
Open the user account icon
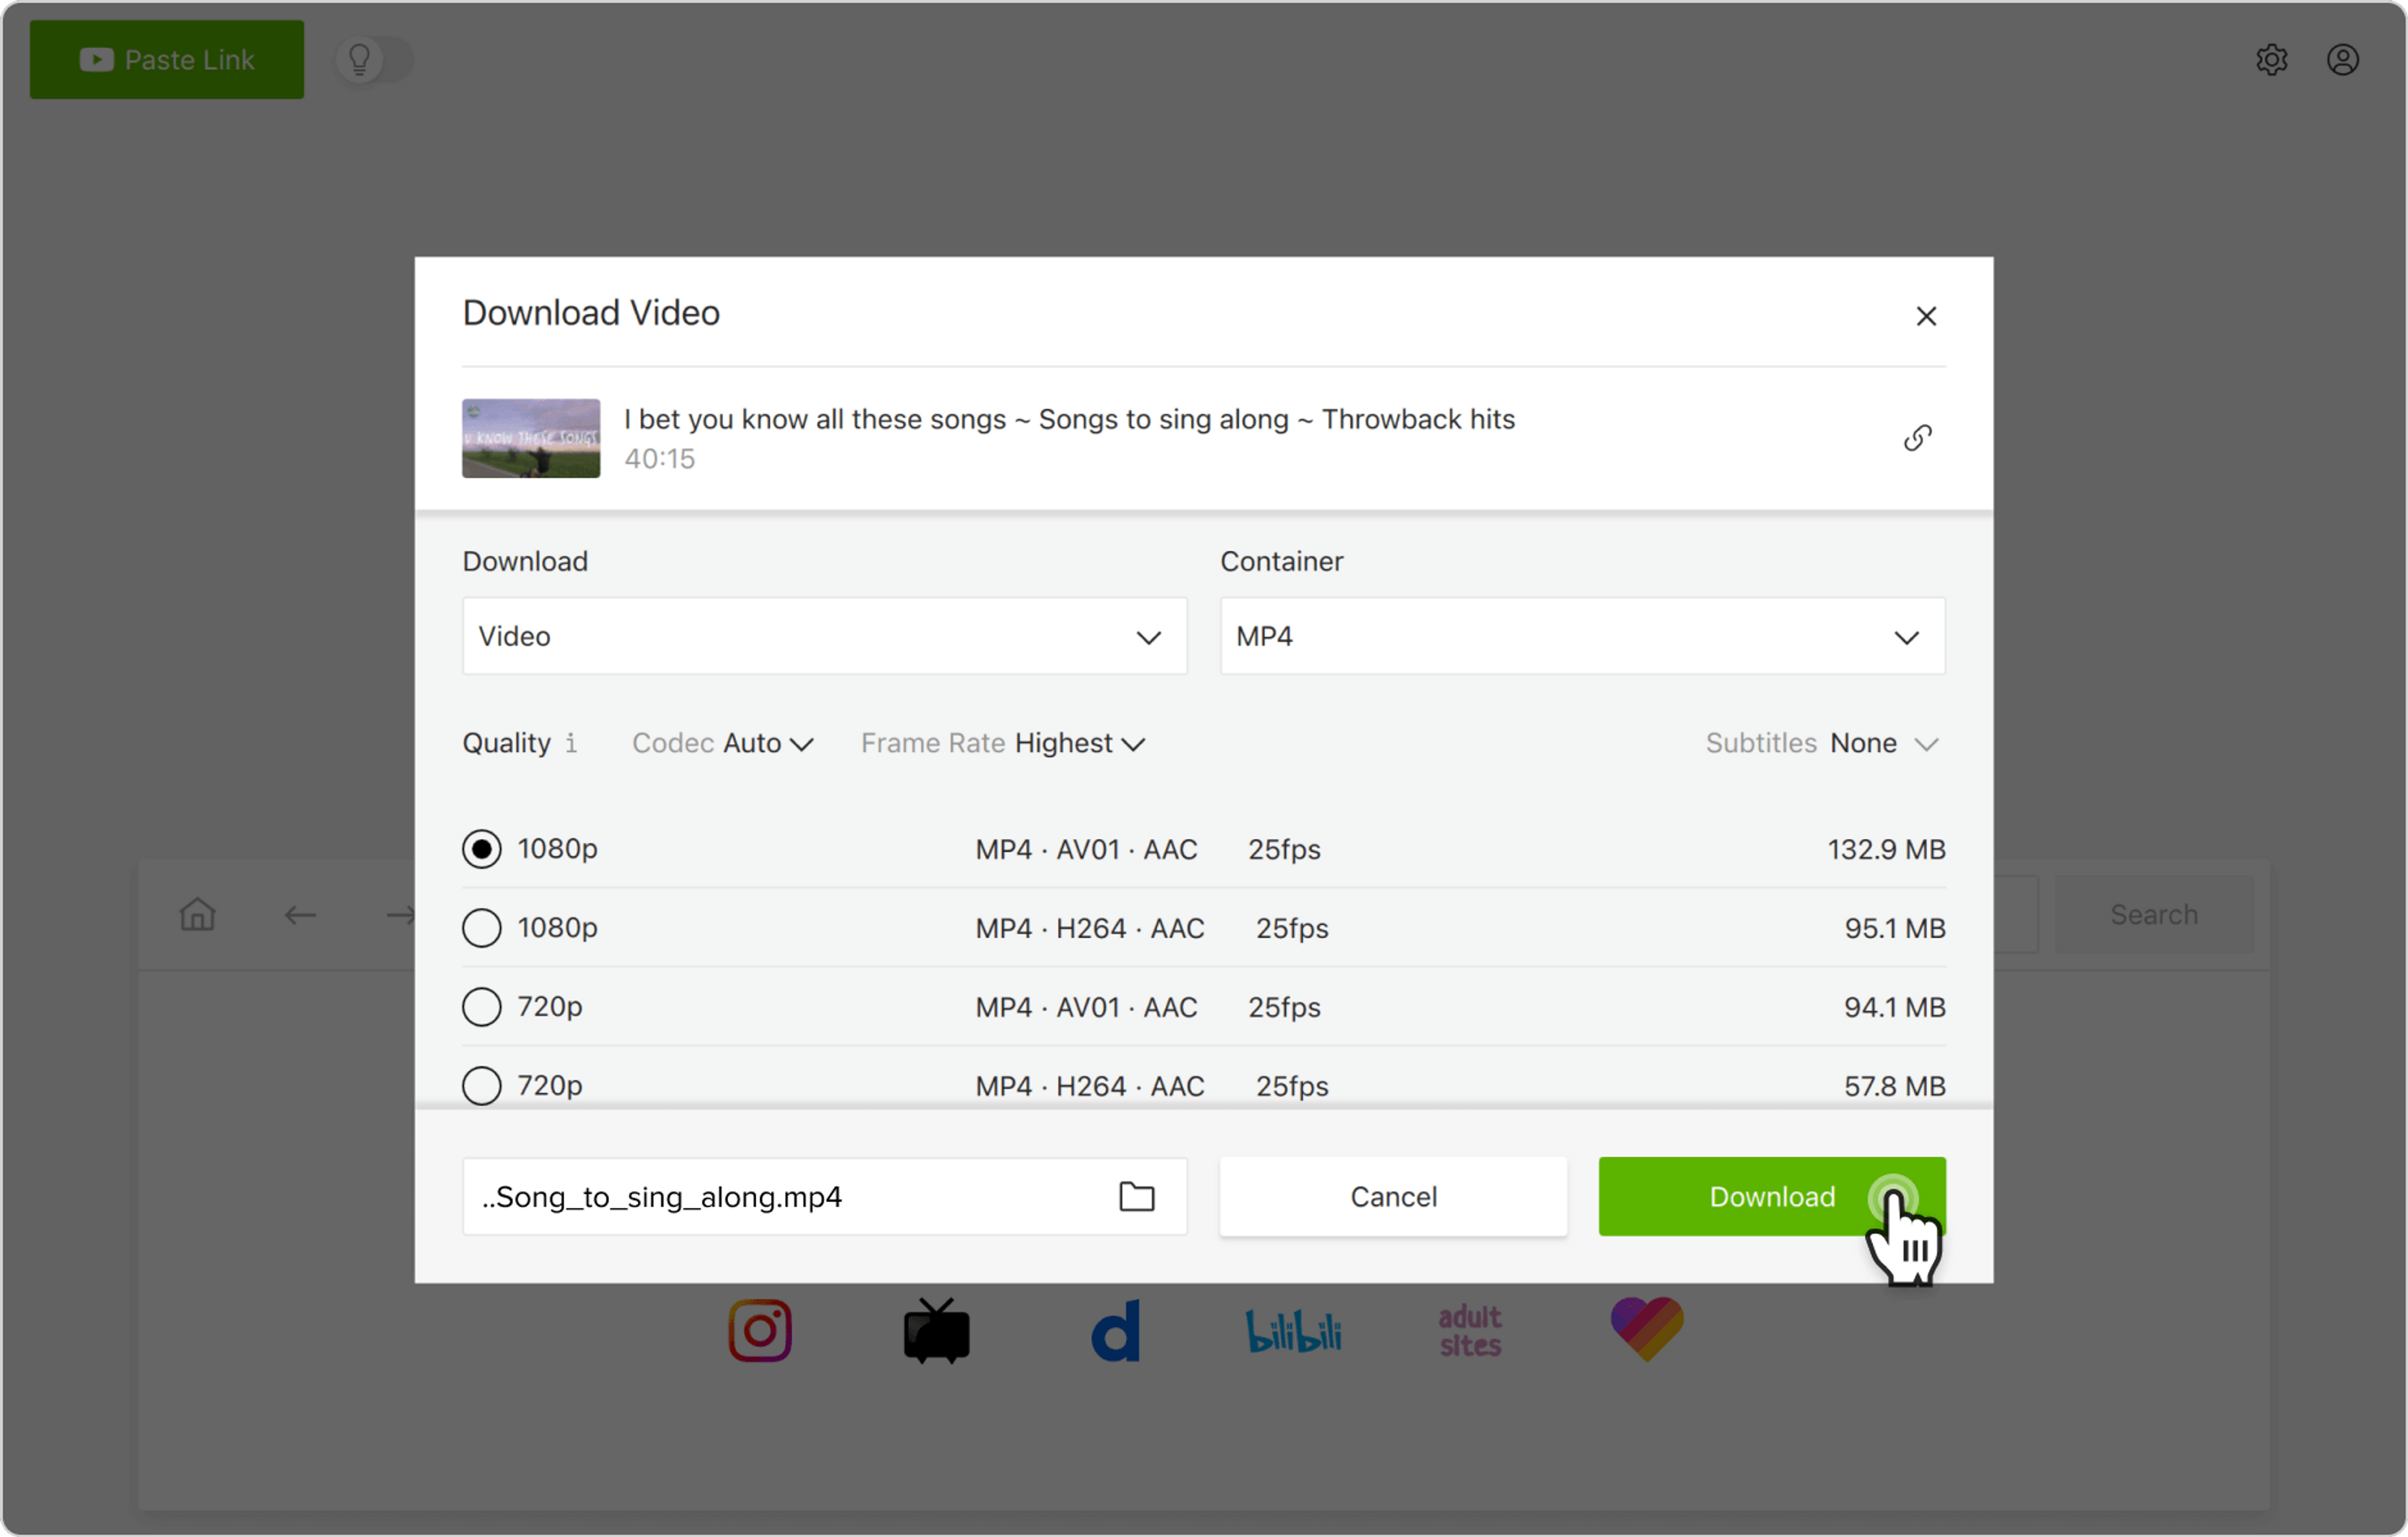(2342, 60)
